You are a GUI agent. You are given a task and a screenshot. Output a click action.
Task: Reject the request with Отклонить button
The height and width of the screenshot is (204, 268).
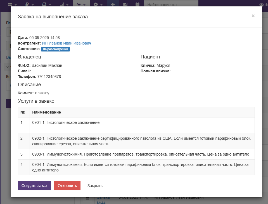coord(67,186)
